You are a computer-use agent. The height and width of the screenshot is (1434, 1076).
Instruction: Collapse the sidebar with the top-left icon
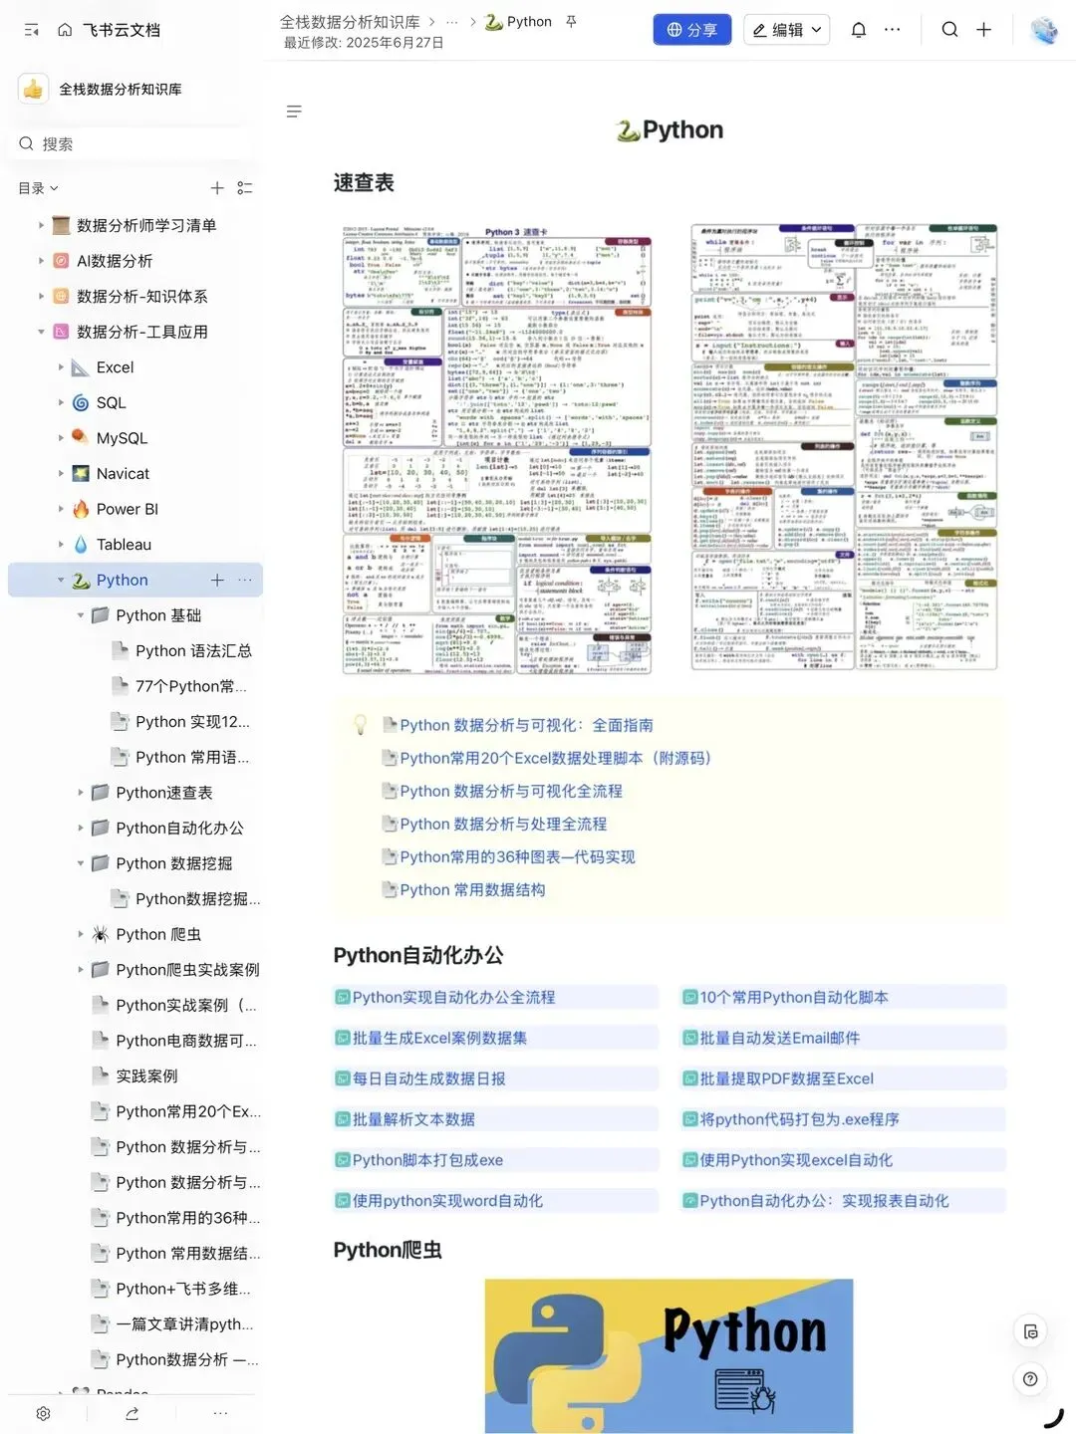(32, 30)
